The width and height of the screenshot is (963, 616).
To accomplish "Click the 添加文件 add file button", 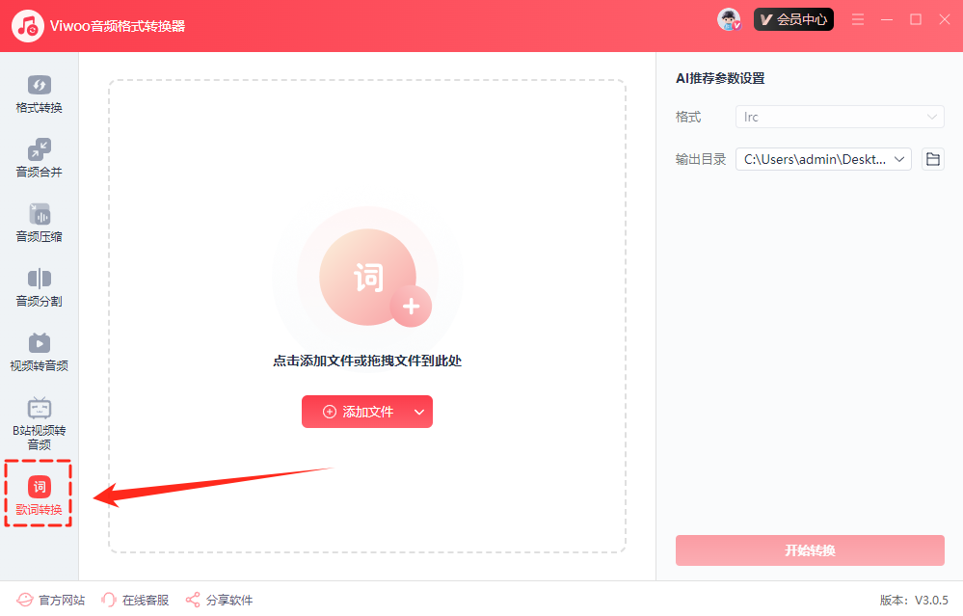I will point(357,412).
